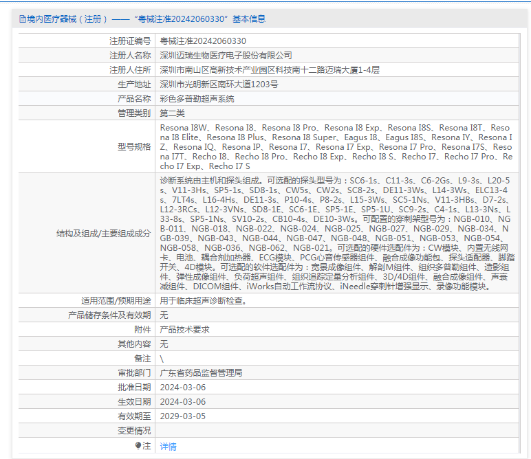Screen dimensions: 531x459
Task: Select registrant name 深圳迈瑞生物医疗电子股份有限公司
Action: (226, 56)
